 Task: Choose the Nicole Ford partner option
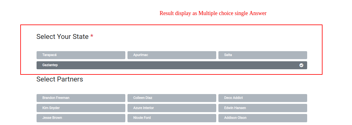pos(172,118)
